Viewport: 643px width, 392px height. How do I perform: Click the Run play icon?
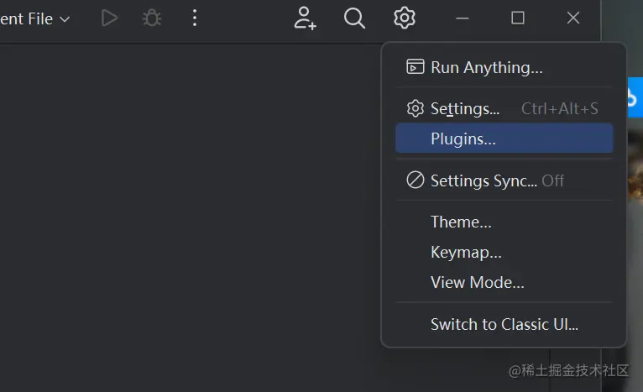(x=109, y=18)
